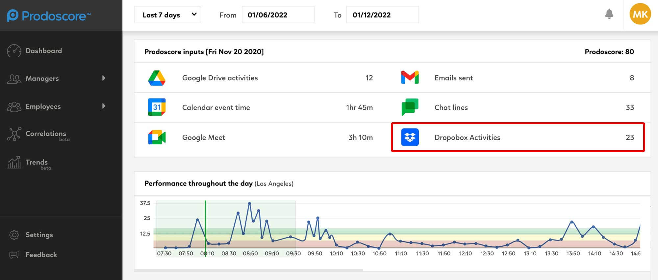The width and height of the screenshot is (658, 280).
Task: Expand the Managers submenu arrow
Action: [104, 78]
